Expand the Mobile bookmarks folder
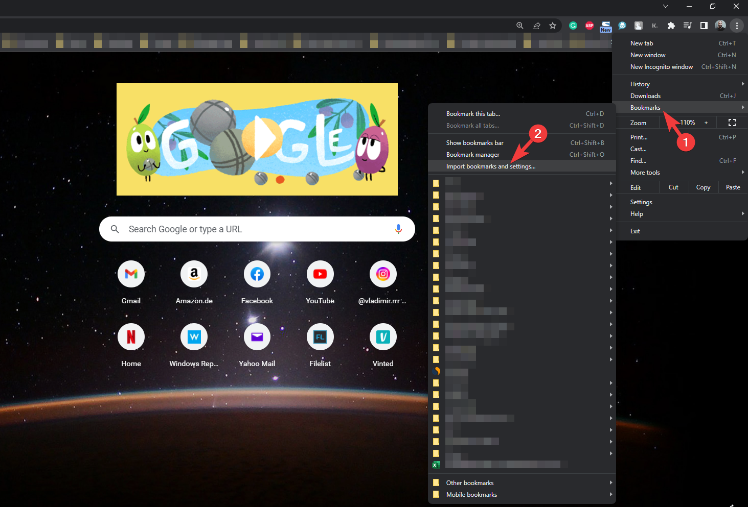 point(522,495)
